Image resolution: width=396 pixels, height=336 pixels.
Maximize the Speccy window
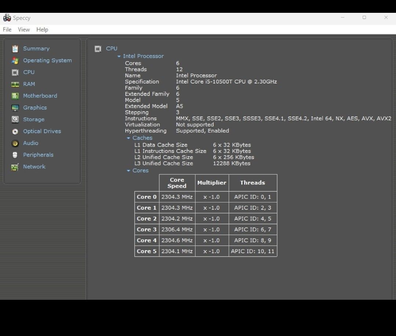pyautogui.click(x=364, y=18)
